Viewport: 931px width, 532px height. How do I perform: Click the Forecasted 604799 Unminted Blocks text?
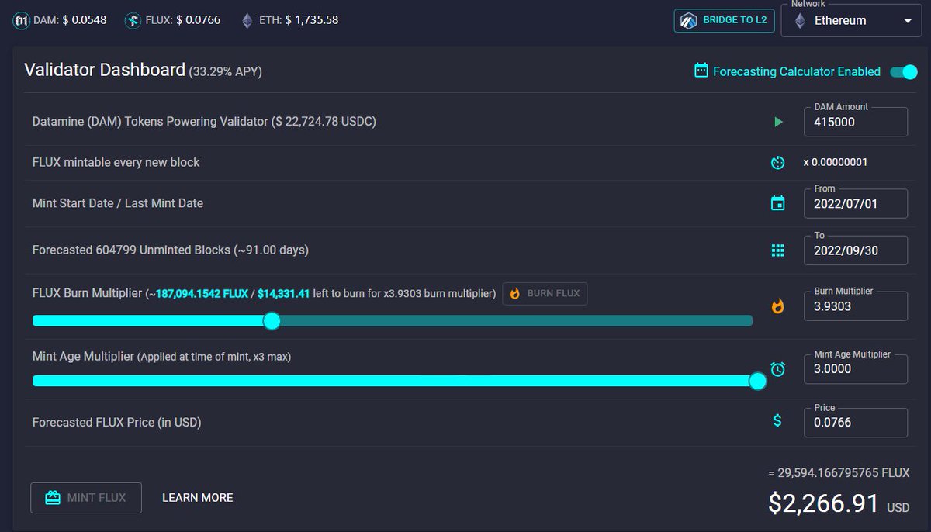pos(171,250)
